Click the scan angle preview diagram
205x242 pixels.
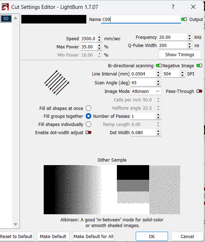point(56,83)
